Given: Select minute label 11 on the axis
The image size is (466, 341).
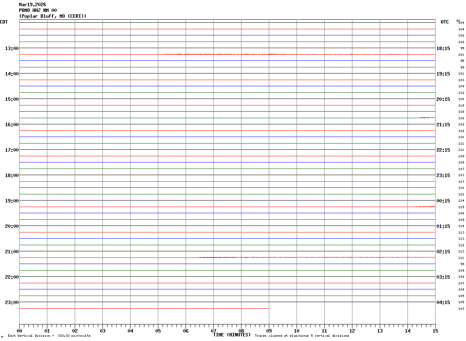Looking at the screenshot, I should click(x=324, y=331).
